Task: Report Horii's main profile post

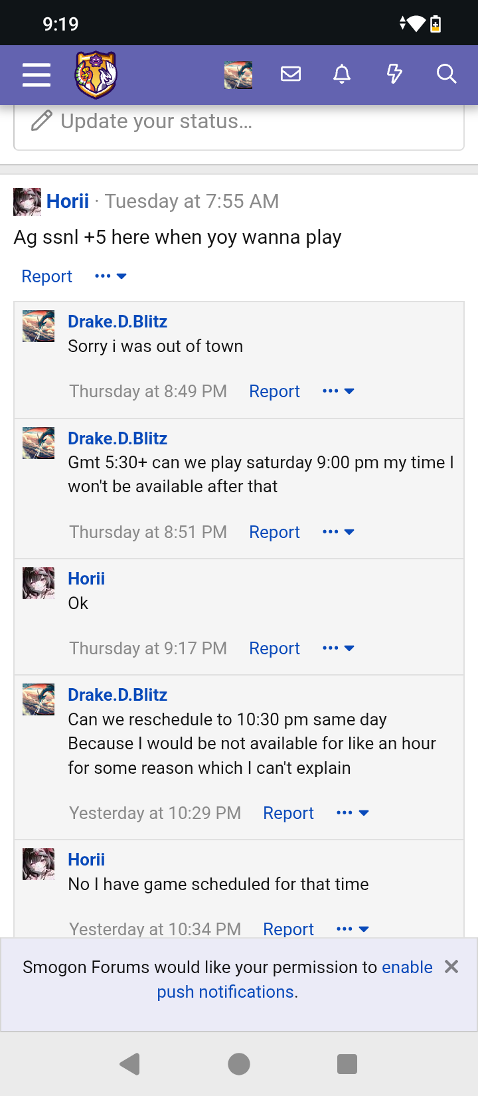Action: pyautogui.click(x=46, y=276)
